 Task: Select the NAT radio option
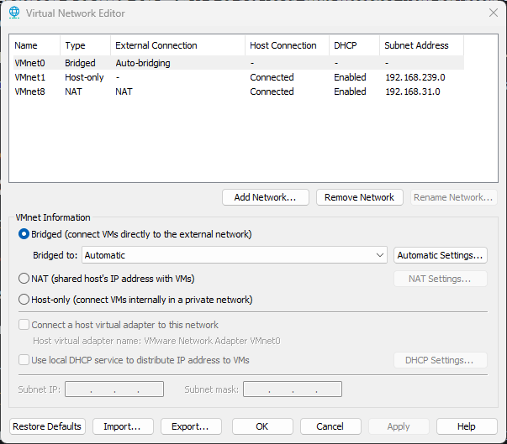tap(24, 279)
